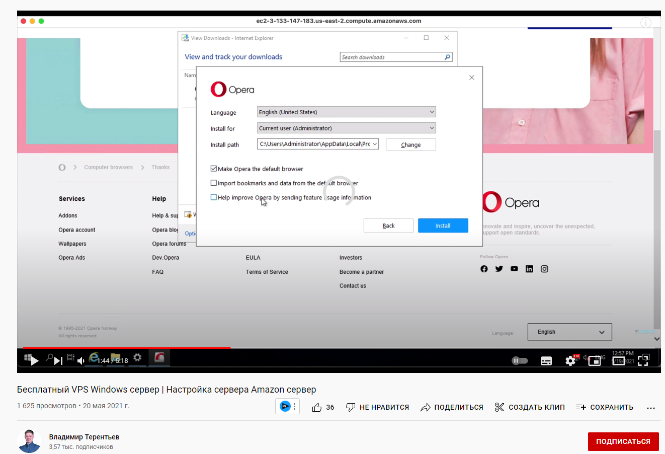Viewport: 665px width, 454px height.
Task: Open the Investors link
Action: [x=351, y=258]
